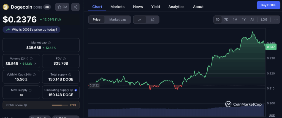Toggle LOG scale on chart
Viewport: 282px width, 118px height.
tap(264, 19)
